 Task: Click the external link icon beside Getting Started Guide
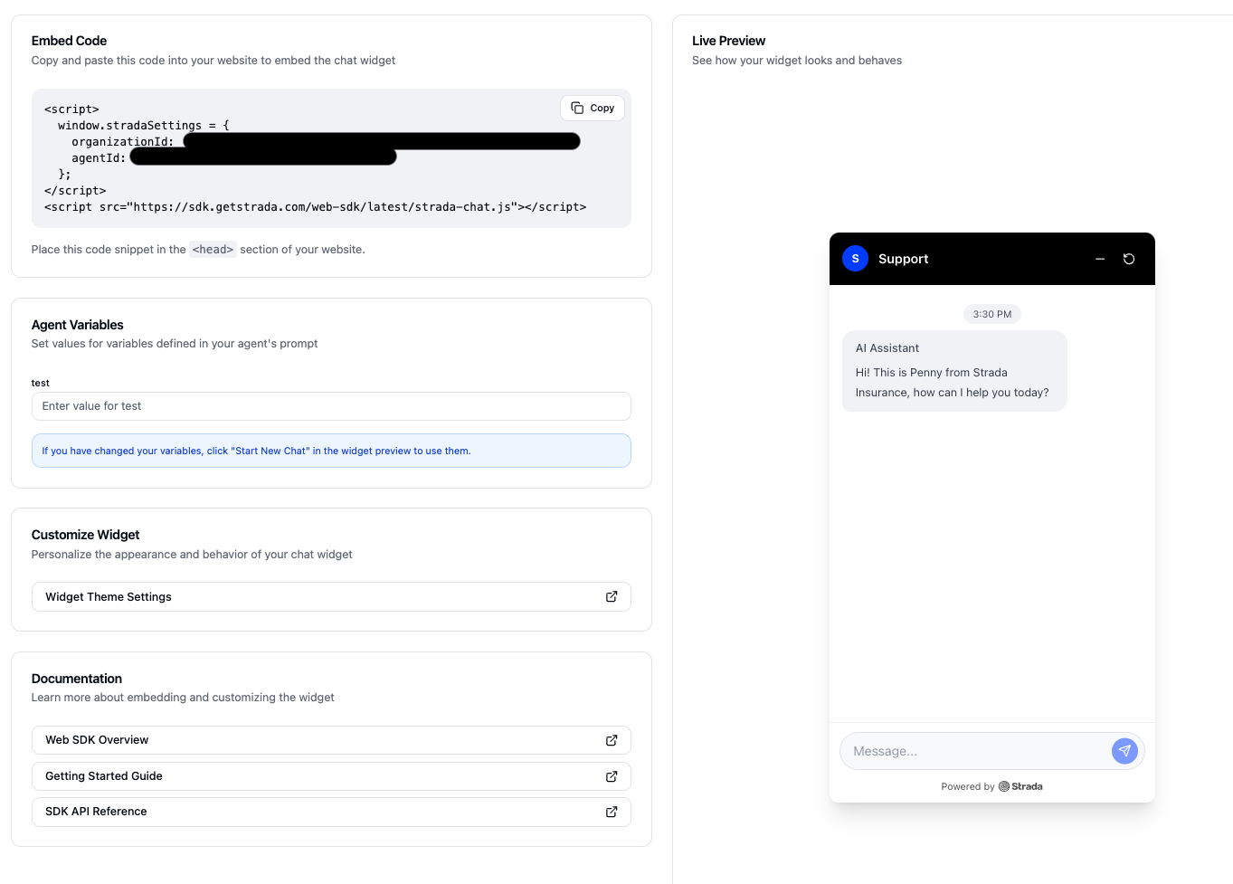click(x=611, y=775)
